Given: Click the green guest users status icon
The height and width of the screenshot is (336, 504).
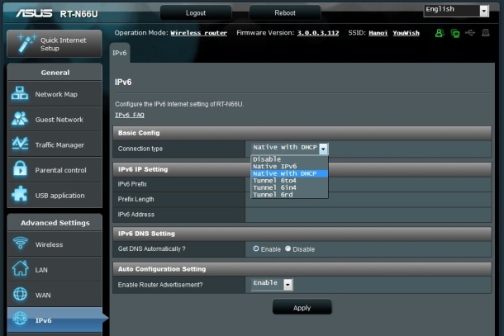Looking at the screenshot, I should pyautogui.click(x=440, y=33).
